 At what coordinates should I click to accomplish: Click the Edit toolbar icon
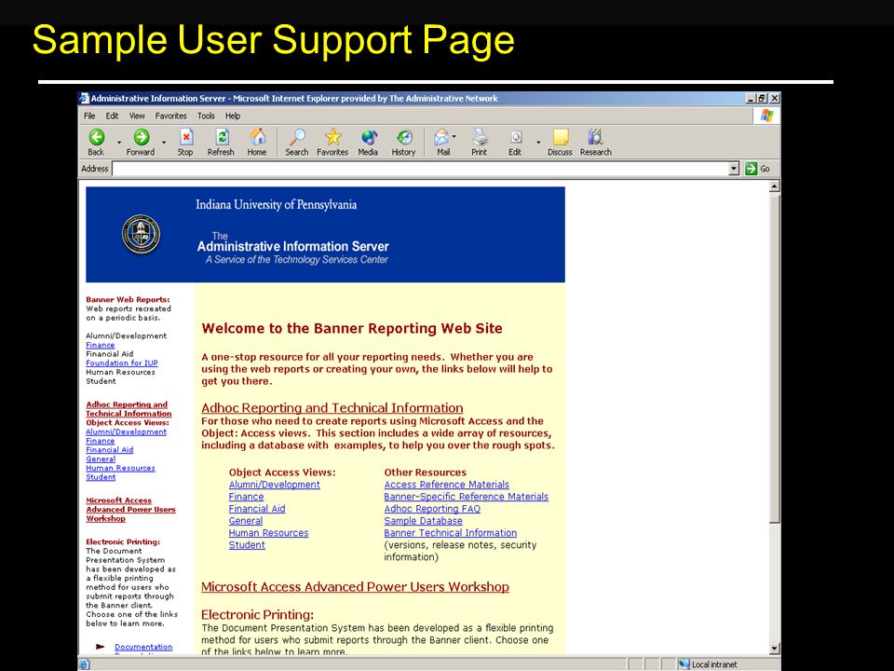pyautogui.click(x=516, y=137)
